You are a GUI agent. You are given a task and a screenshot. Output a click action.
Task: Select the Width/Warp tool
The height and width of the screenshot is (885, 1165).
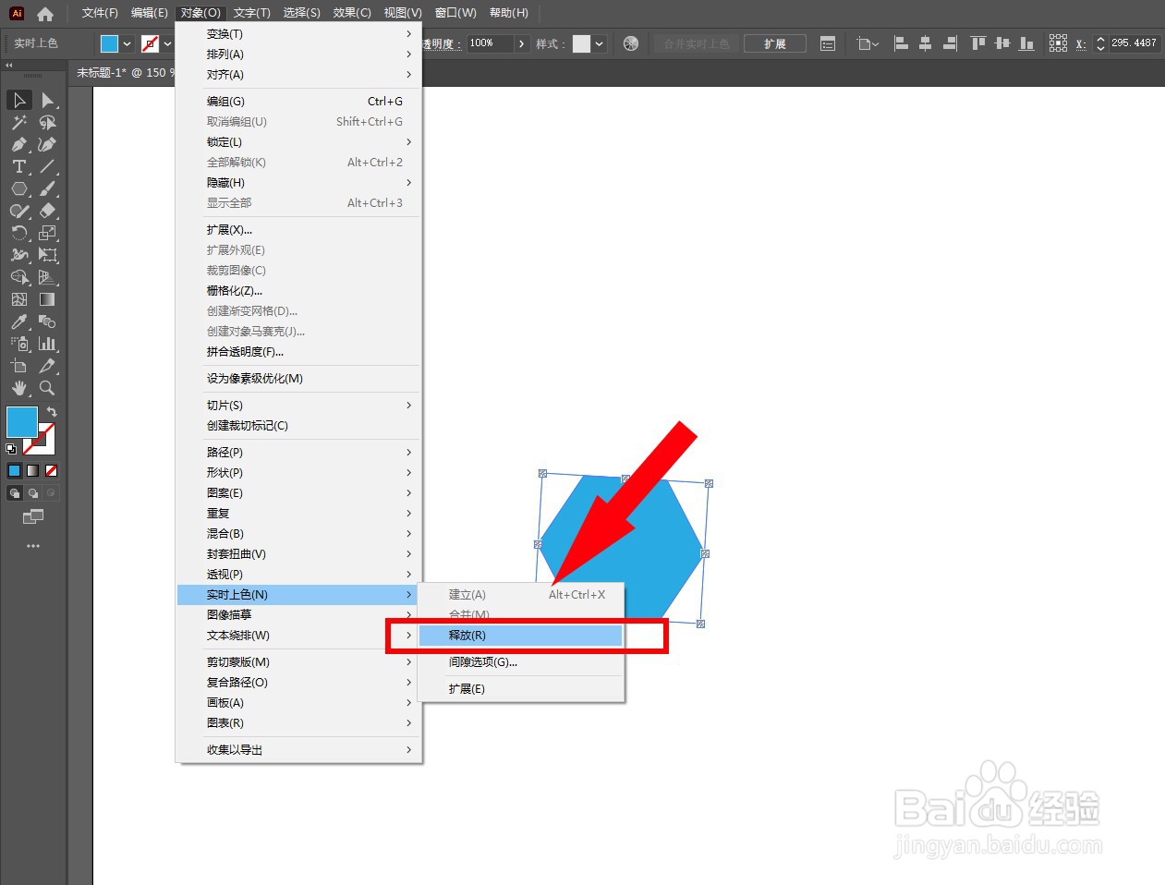pos(18,255)
